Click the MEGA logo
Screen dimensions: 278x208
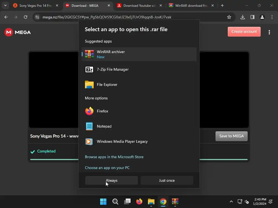click(x=18, y=32)
